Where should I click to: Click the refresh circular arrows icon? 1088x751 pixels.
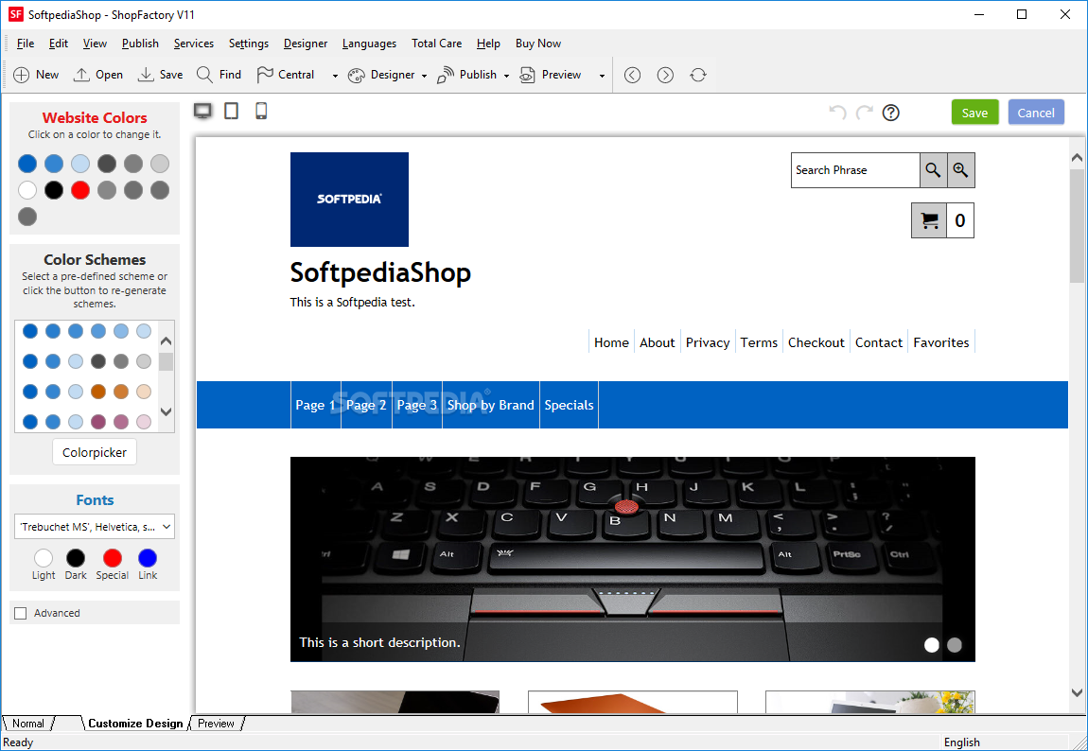[x=698, y=75]
